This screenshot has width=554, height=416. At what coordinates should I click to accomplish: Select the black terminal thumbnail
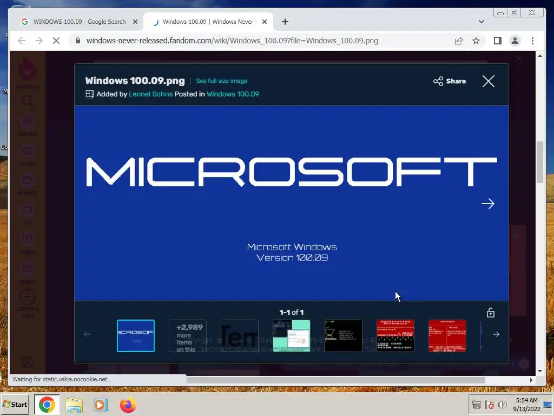click(344, 336)
